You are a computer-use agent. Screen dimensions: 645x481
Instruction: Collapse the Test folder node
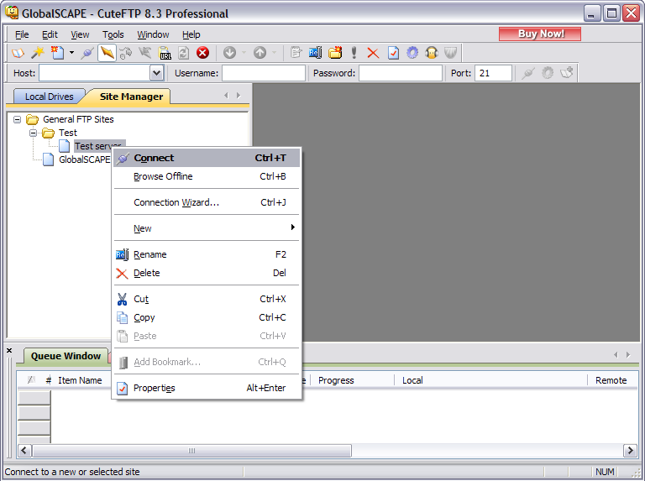click(x=33, y=133)
